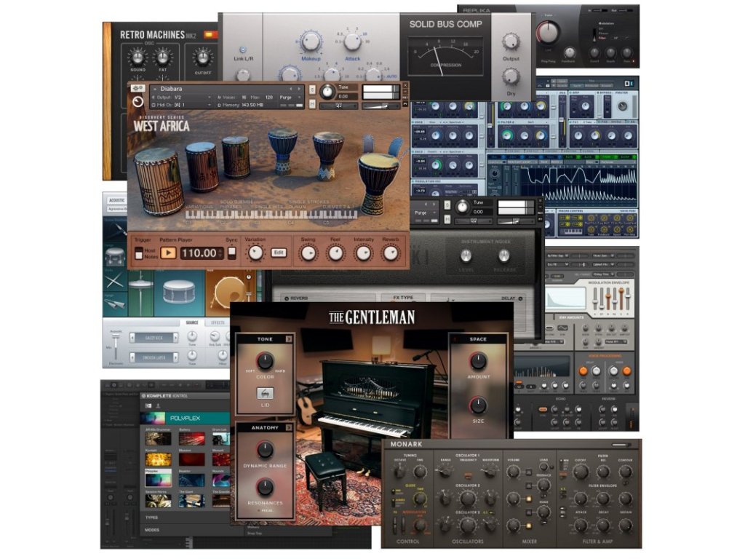The image size is (745, 559).
Task: Click the Kontakt wrench settings icon
Action: [138, 88]
